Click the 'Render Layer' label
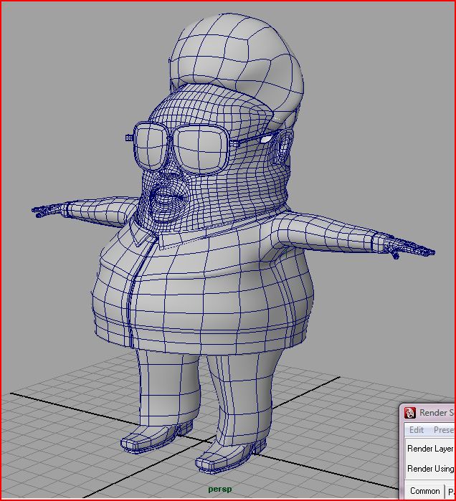 430,449
